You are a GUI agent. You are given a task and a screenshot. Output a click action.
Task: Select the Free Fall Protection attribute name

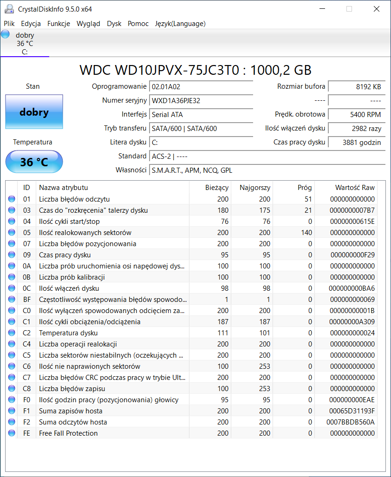pyautogui.click(x=68, y=433)
